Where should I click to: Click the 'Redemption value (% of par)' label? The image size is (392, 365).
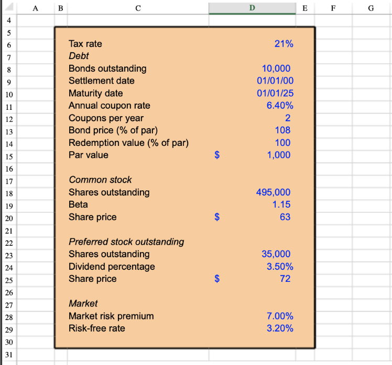128,143
